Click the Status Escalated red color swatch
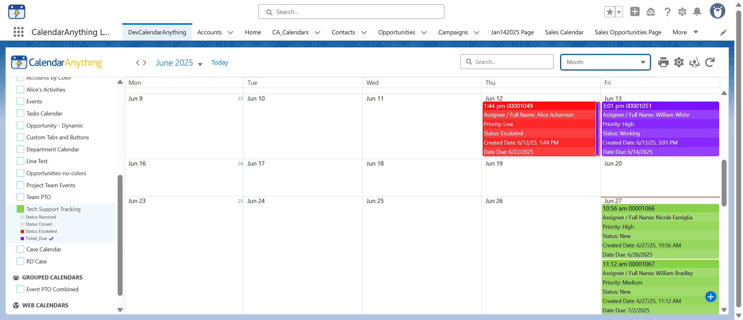 pos(22,231)
